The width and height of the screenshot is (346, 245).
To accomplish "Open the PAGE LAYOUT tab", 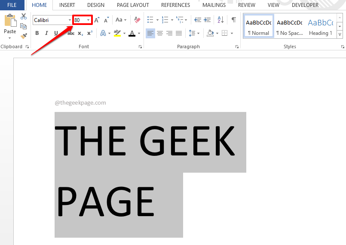I will (x=133, y=5).
